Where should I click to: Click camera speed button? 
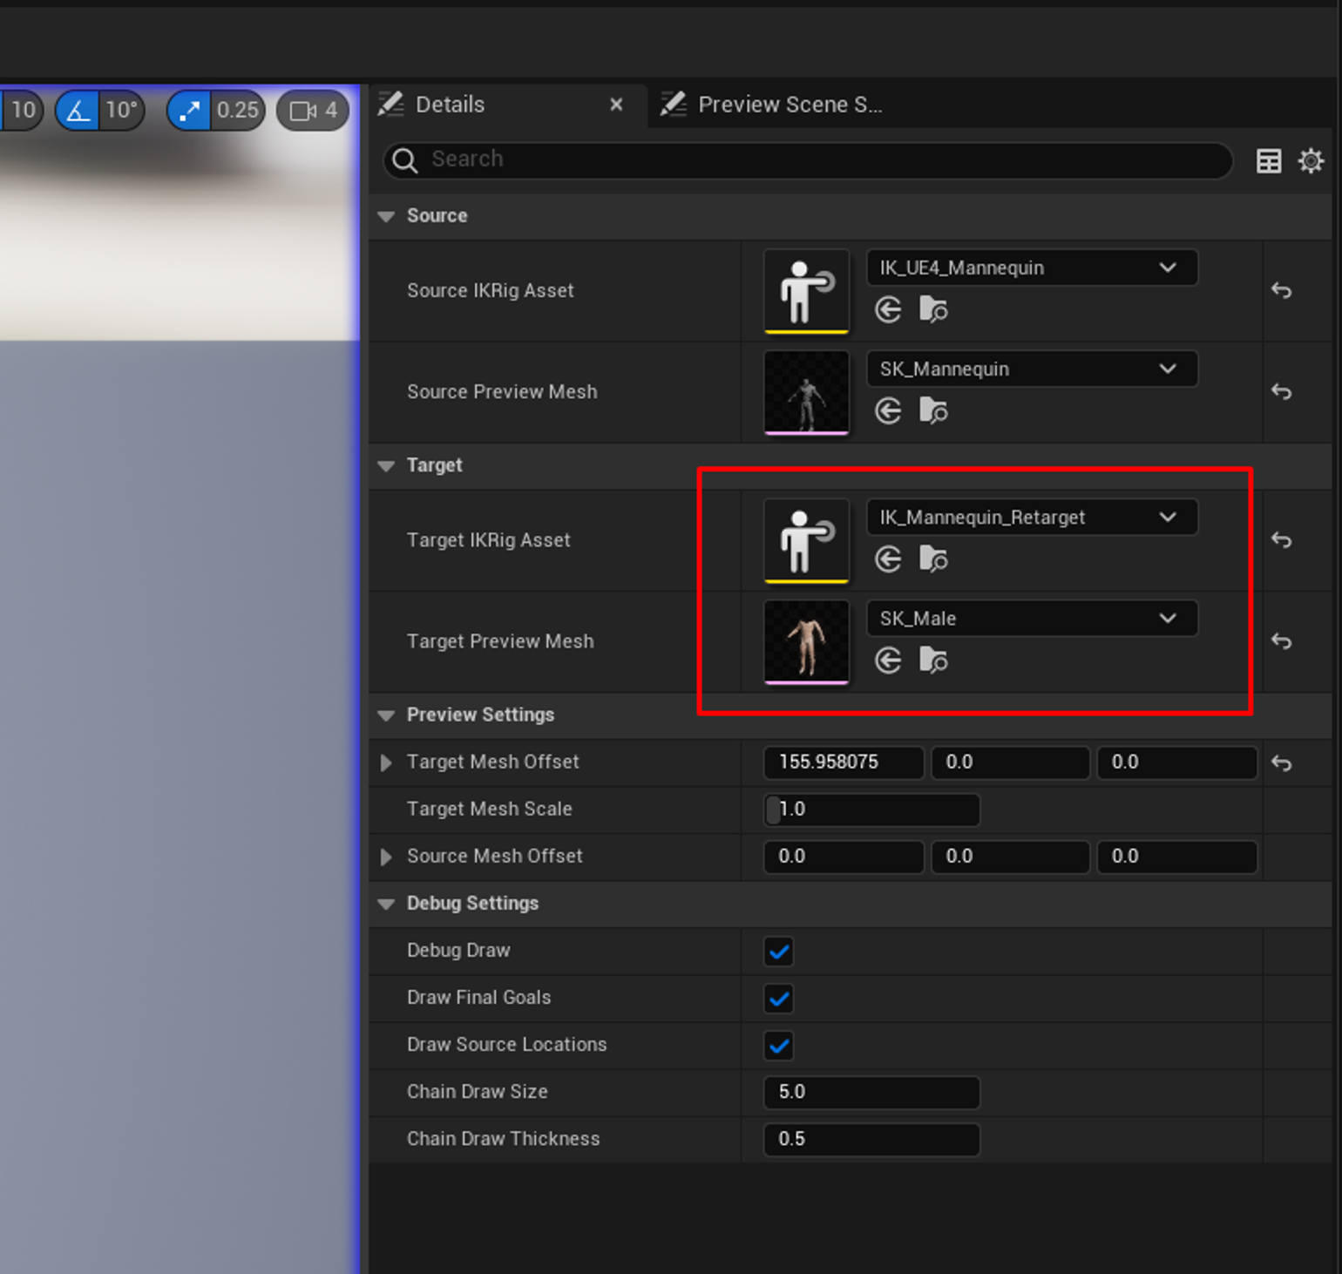pos(313,111)
